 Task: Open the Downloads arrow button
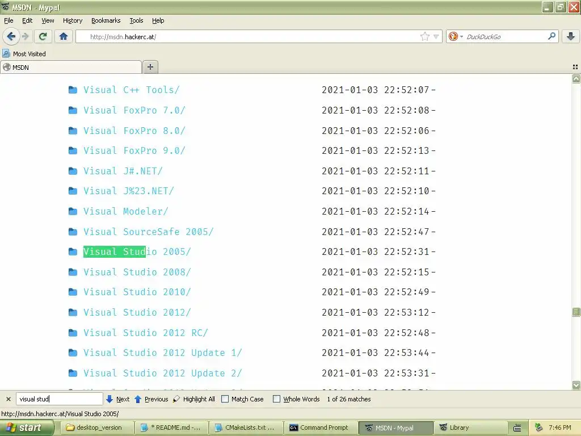pos(571,36)
